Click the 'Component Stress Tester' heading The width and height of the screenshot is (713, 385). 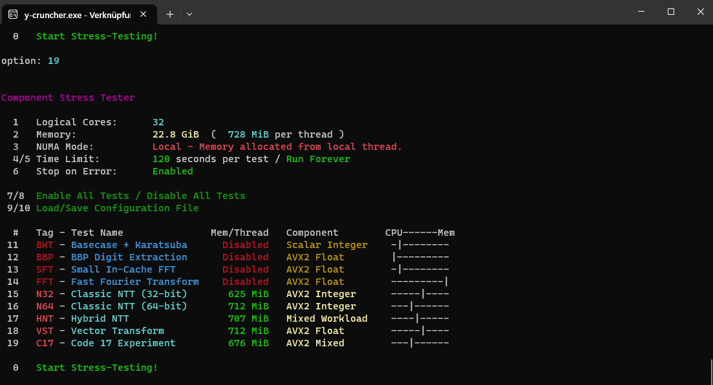click(69, 98)
